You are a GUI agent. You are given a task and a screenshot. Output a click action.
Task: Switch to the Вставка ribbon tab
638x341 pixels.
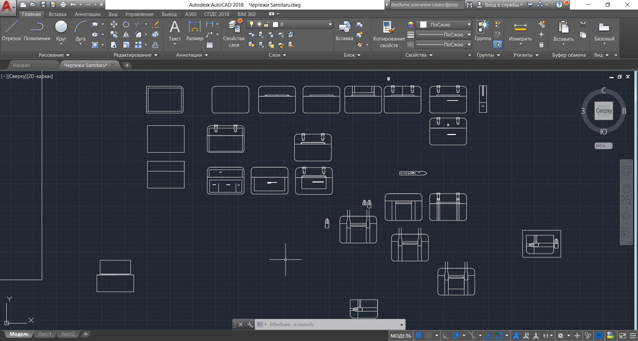(x=57, y=14)
